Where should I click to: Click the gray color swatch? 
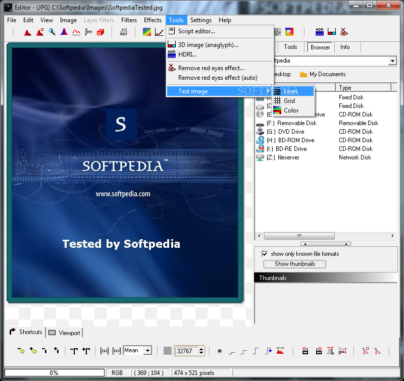pyautogui.click(x=168, y=351)
